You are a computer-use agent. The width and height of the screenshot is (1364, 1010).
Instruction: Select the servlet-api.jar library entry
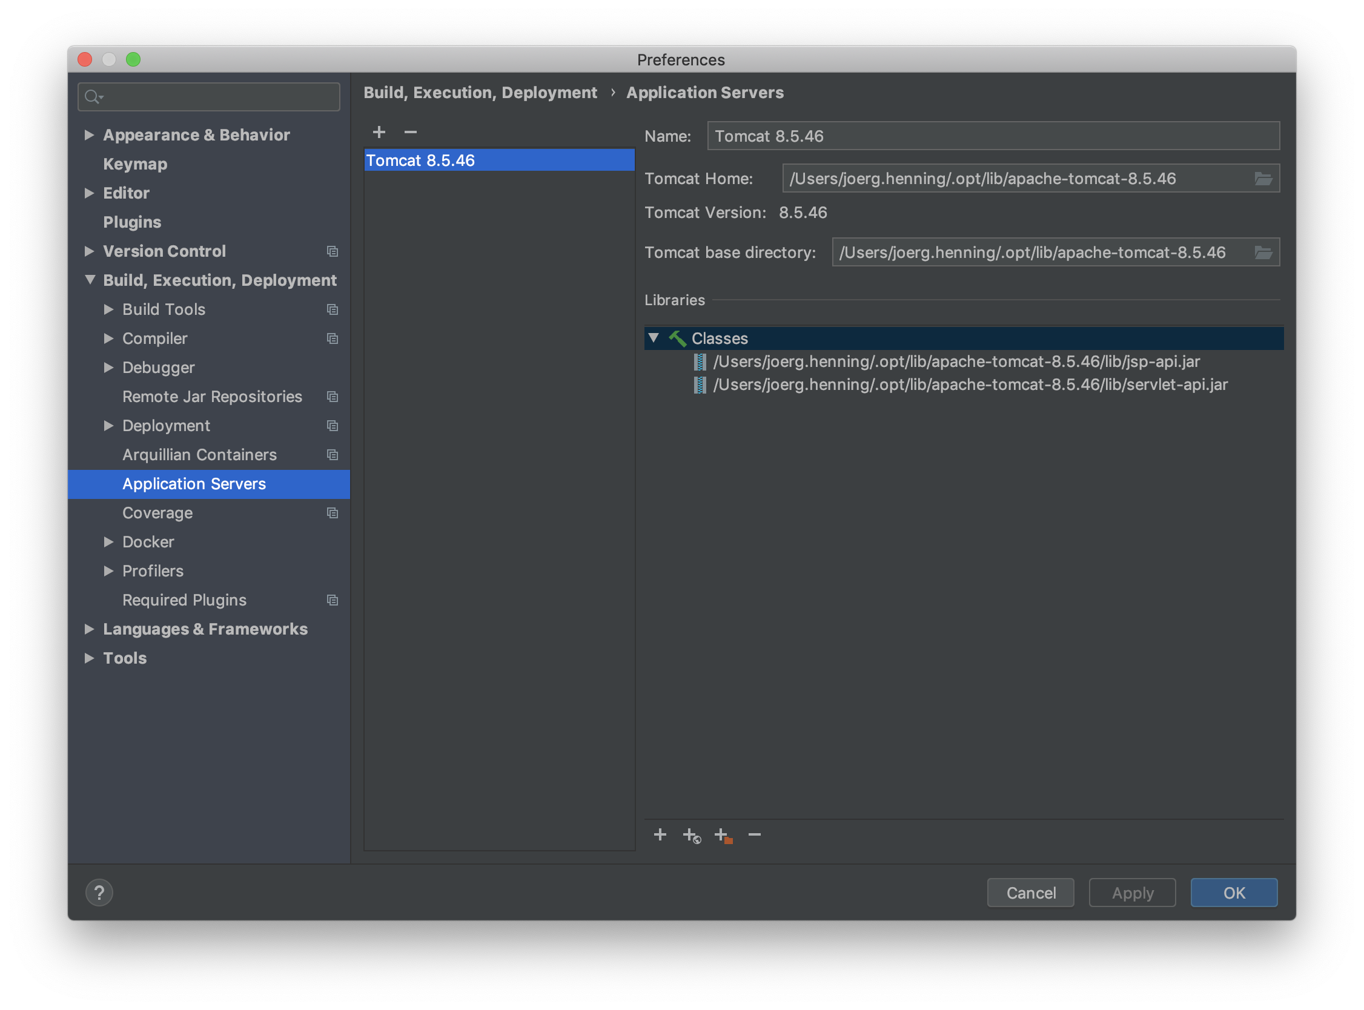click(970, 385)
